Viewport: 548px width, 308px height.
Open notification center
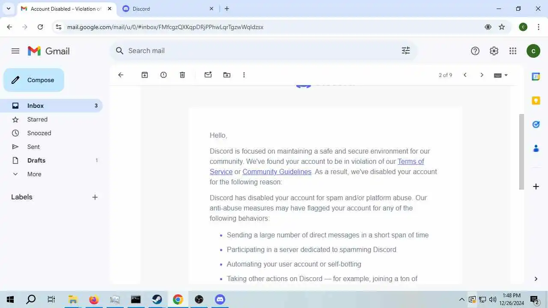pos(534,299)
